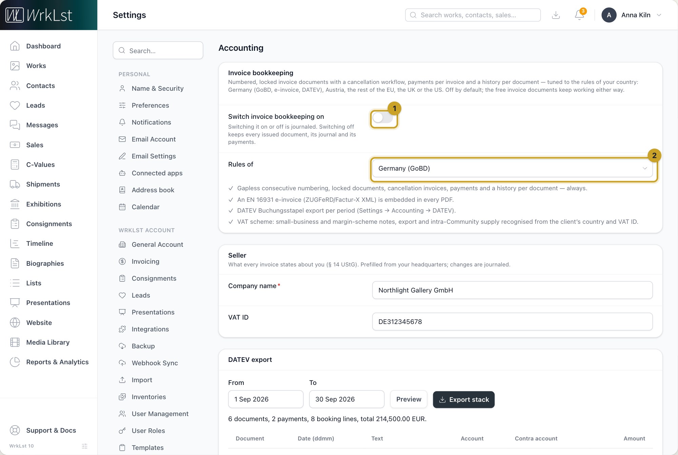Open the Backup settings page
This screenshot has width=678, height=455.
pos(143,346)
